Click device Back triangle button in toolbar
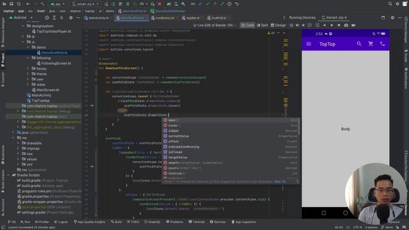 (x=325, y=26)
